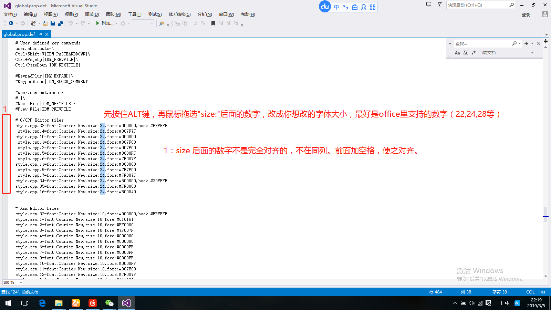Click the Comment Selection lines icon
This screenshot has height=310, width=551.
(195, 23)
